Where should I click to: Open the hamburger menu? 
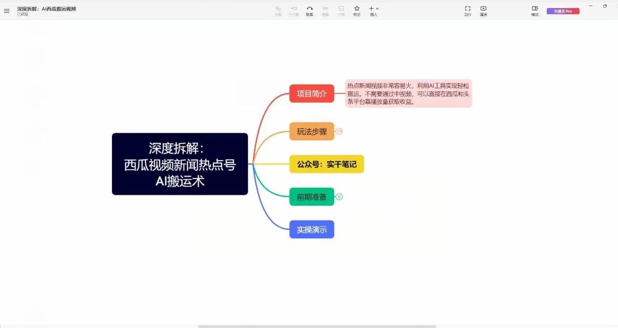pos(7,11)
